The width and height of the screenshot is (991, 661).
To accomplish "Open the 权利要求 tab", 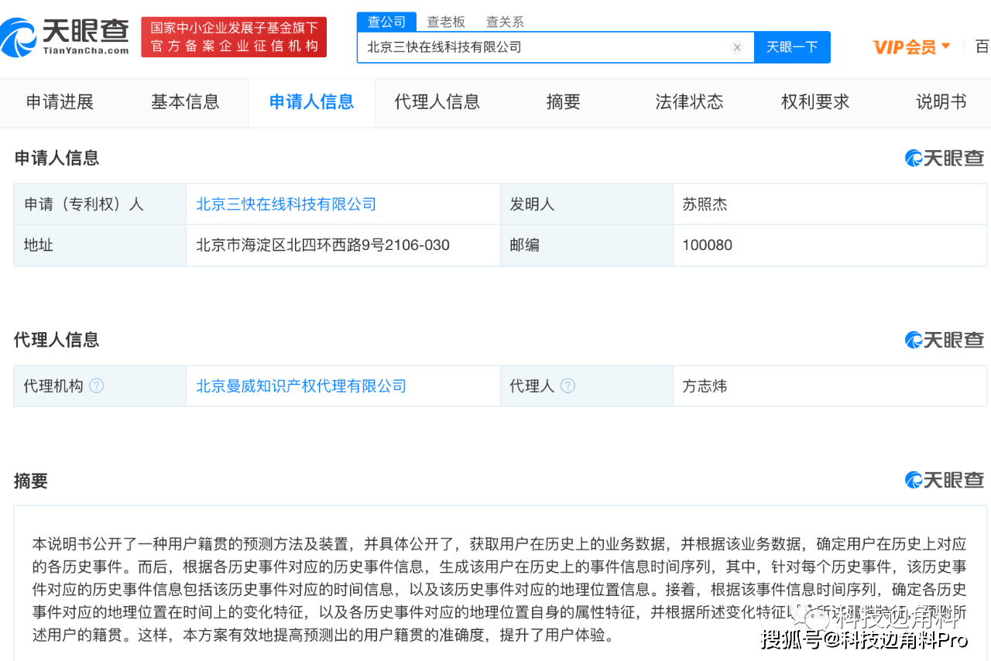I will click(814, 101).
